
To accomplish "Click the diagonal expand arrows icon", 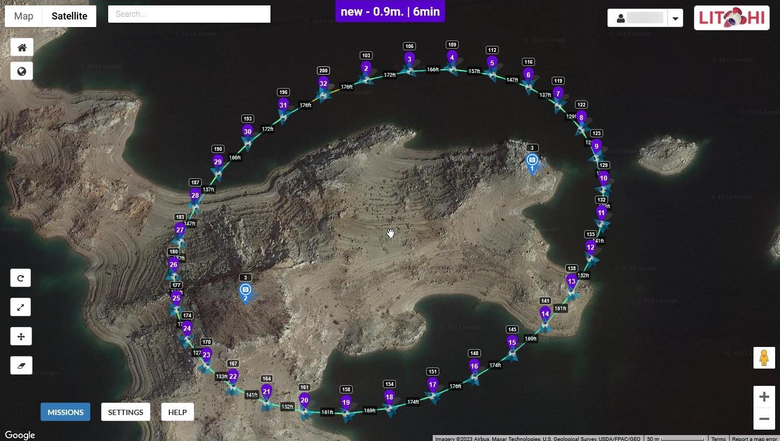I will tap(21, 308).
